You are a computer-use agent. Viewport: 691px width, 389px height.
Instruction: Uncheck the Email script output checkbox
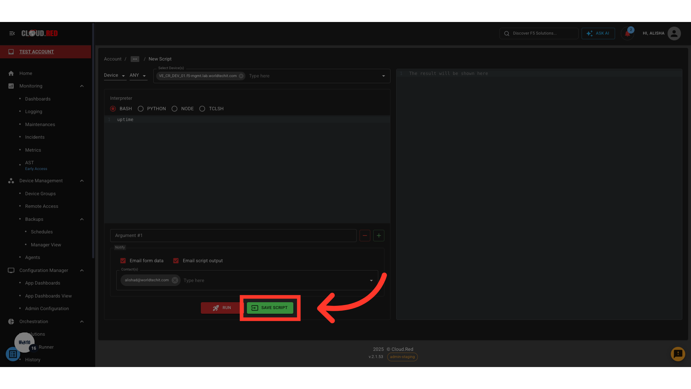coord(176,261)
